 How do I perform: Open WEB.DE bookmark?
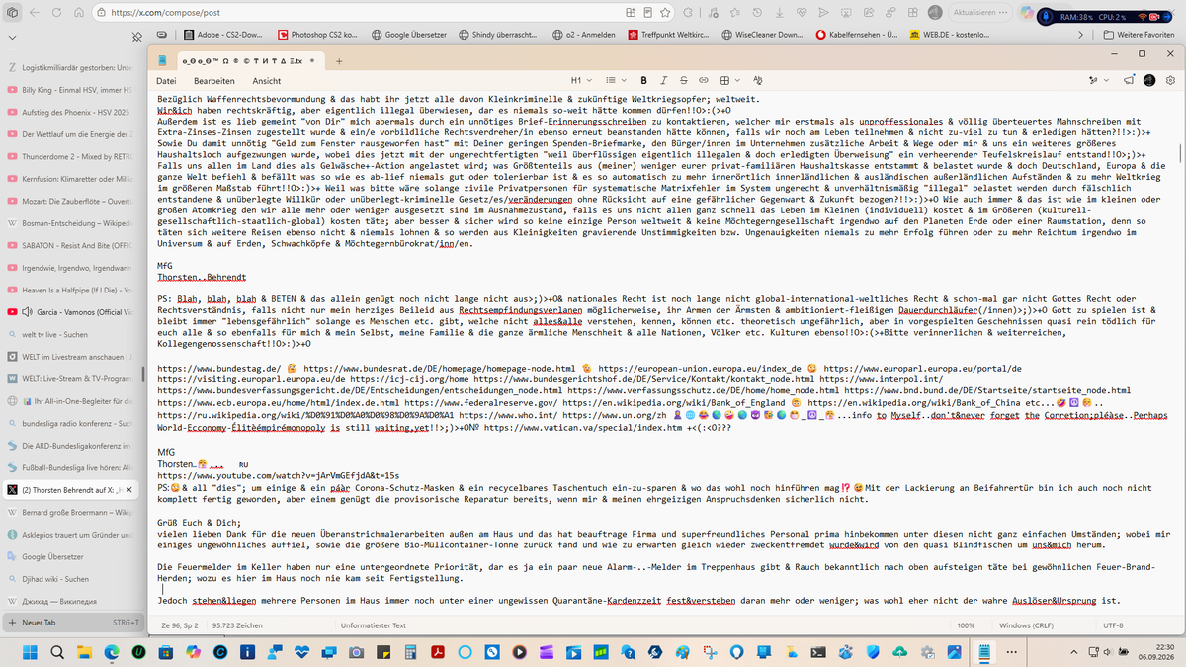coord(951,35)
